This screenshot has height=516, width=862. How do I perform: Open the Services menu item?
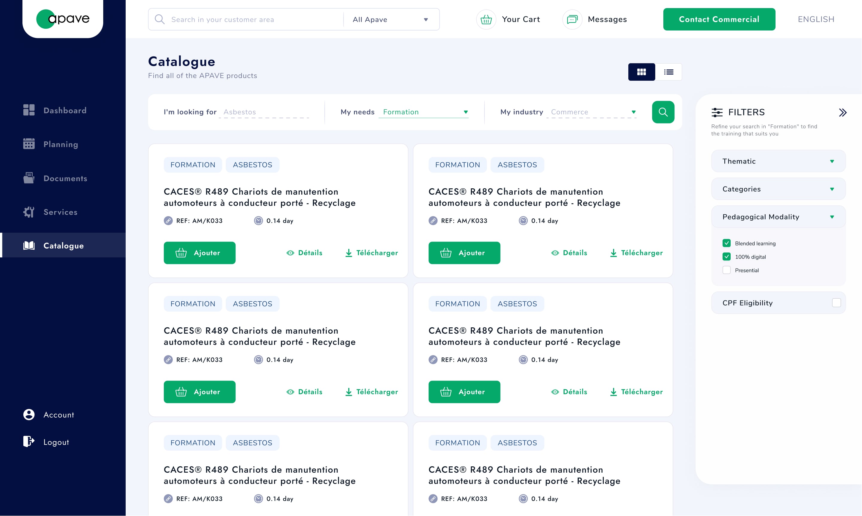63,212
